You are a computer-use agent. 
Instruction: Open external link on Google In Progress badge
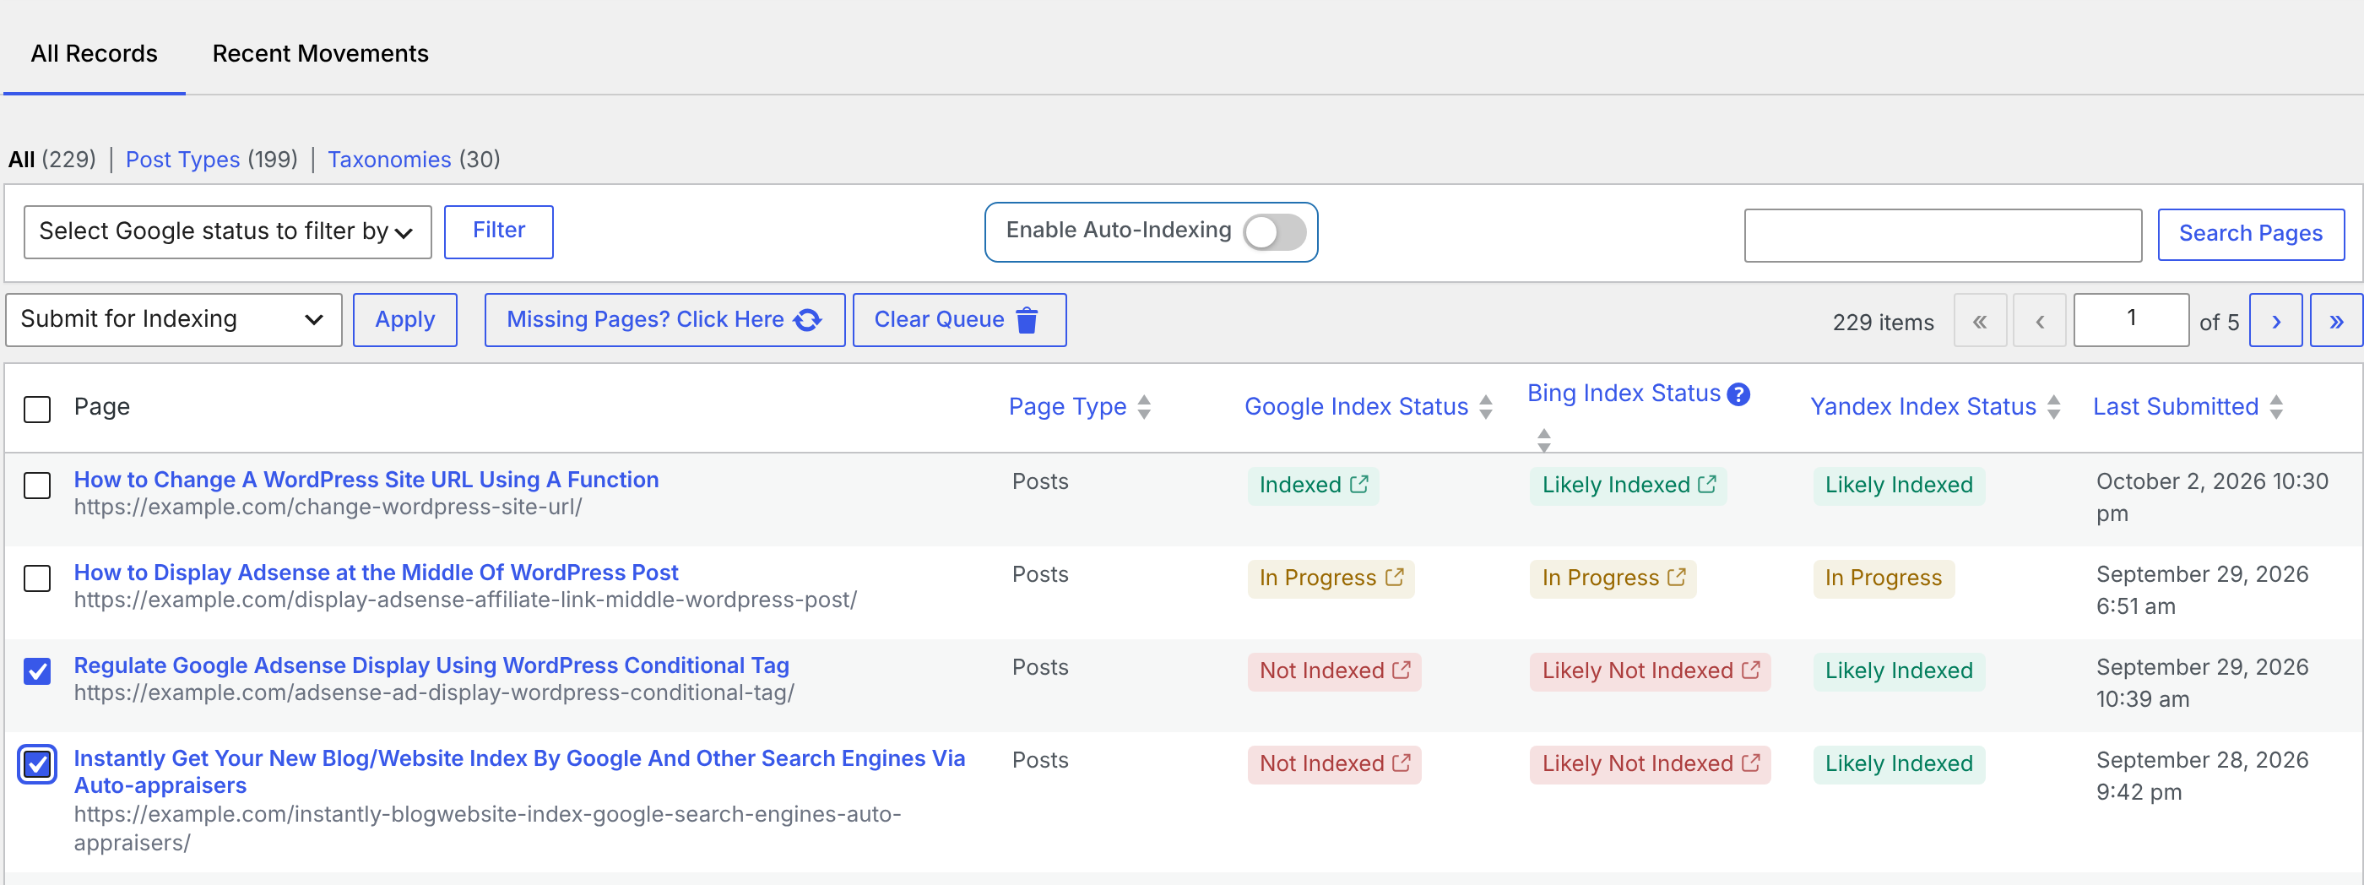pos(1394,577)
